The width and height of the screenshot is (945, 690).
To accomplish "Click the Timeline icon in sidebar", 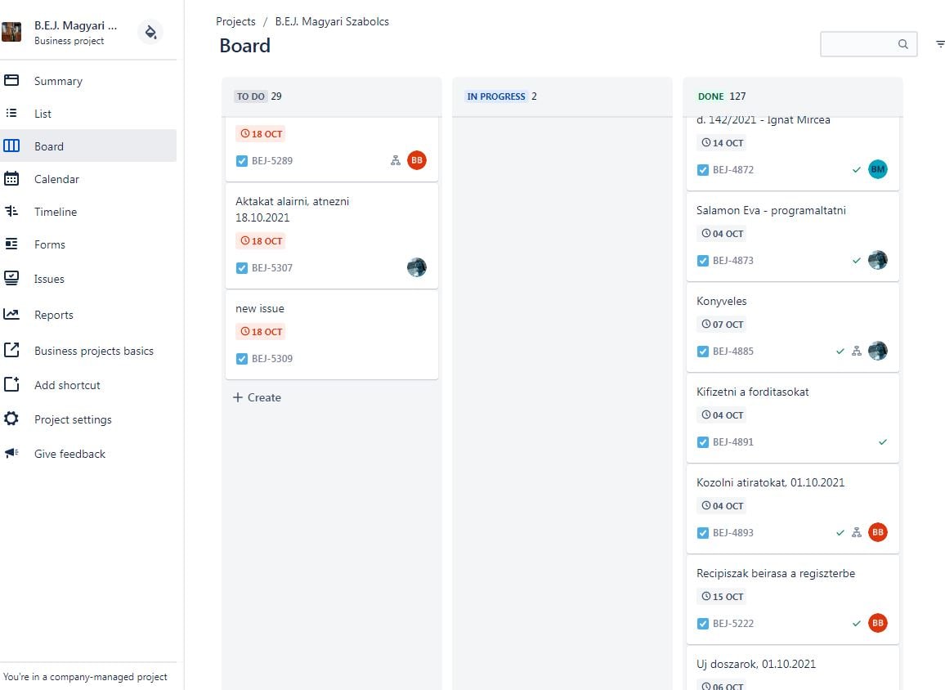I will point(11,211).
